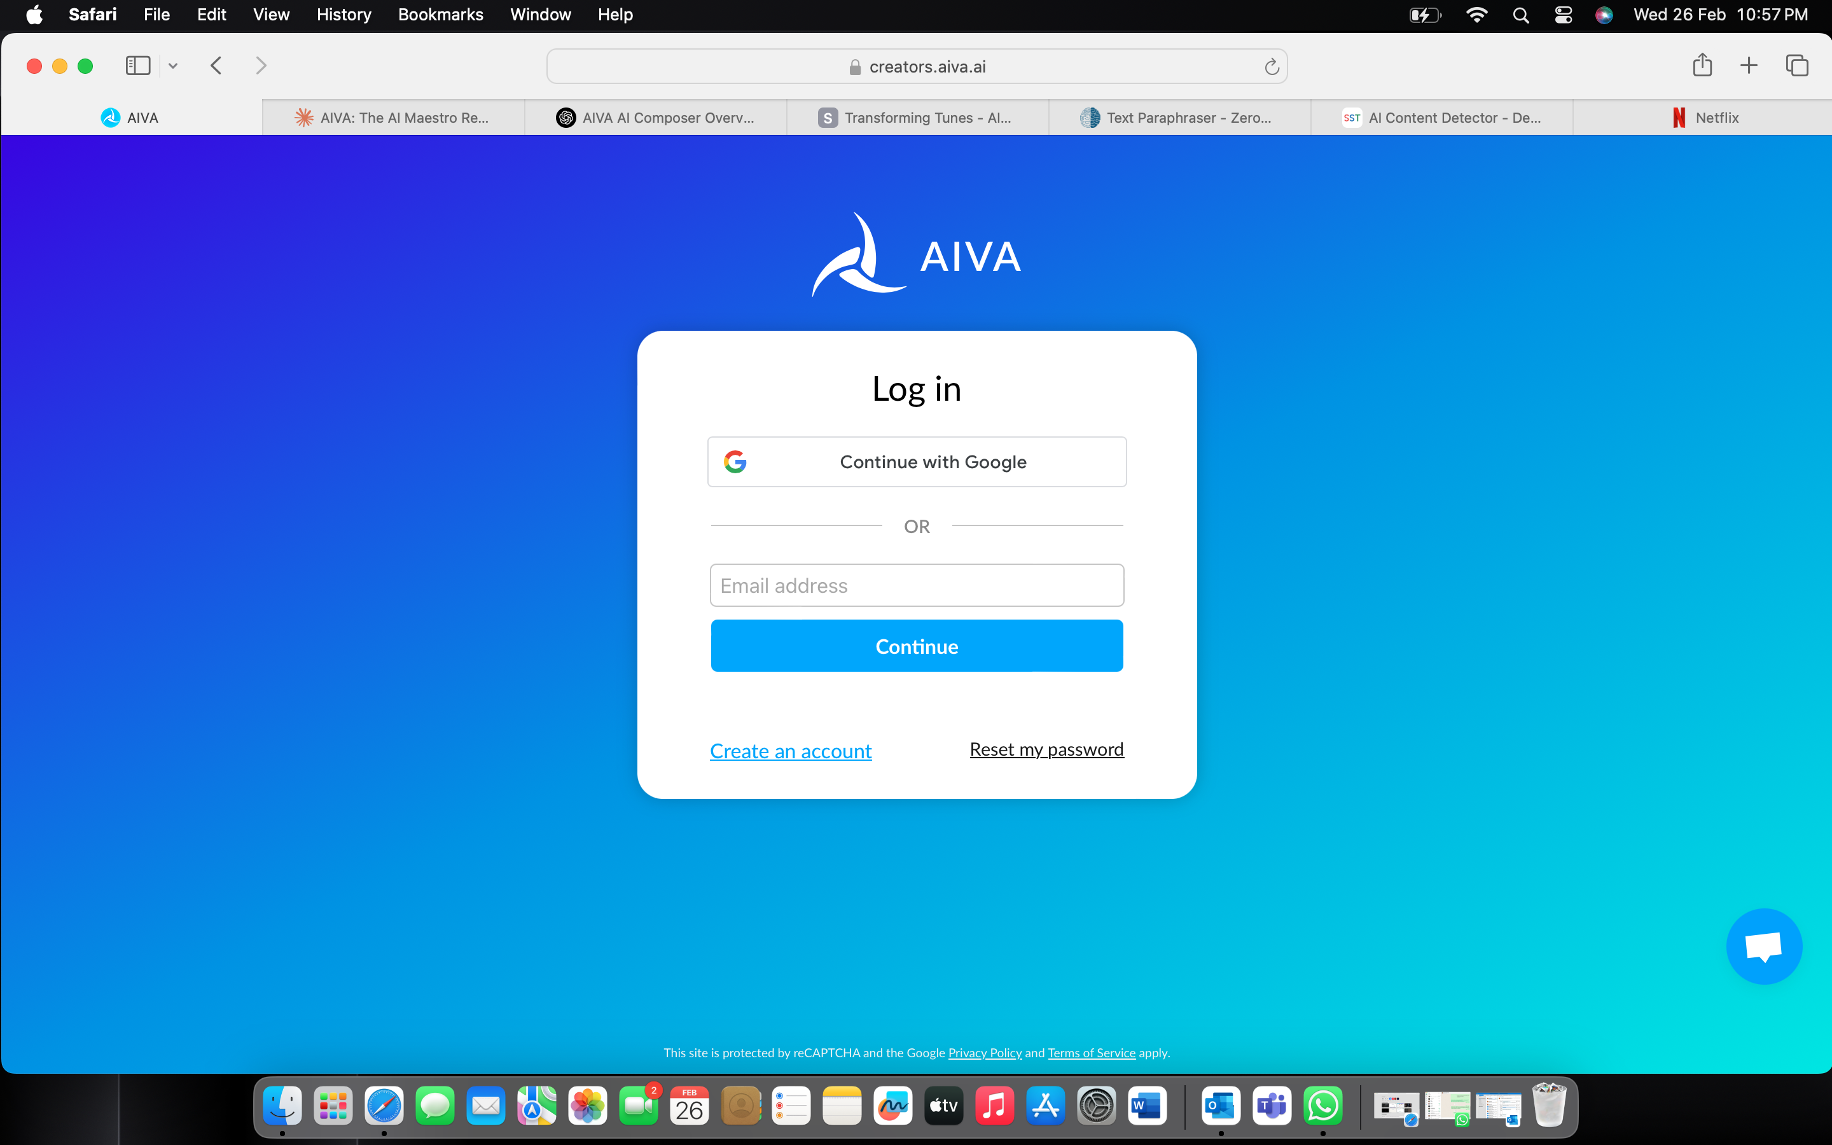The image size is (1832, 1145).
Task: Open App Store from the Dock
Action: [1046, 1106]
